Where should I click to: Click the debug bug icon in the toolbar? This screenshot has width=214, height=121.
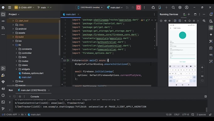click(153, 7)
